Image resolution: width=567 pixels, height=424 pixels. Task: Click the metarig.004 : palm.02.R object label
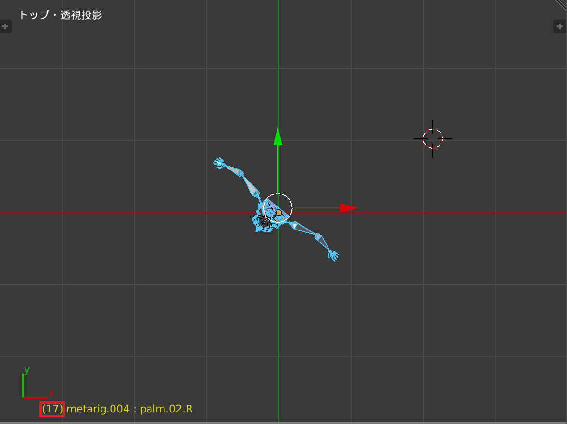[129, 409]
